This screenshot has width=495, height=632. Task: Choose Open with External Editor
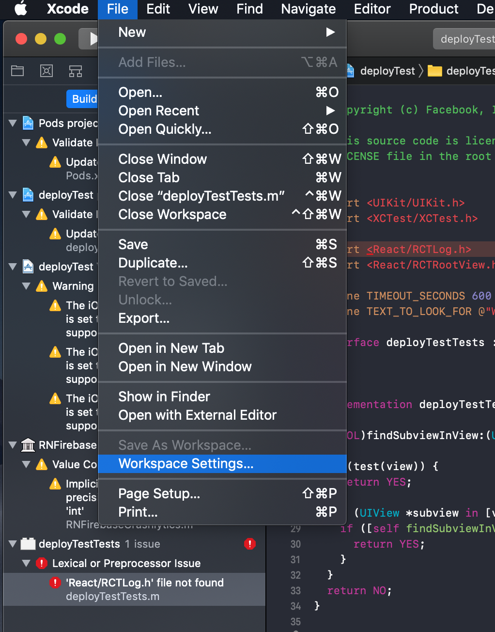click(x=222, y=415)
